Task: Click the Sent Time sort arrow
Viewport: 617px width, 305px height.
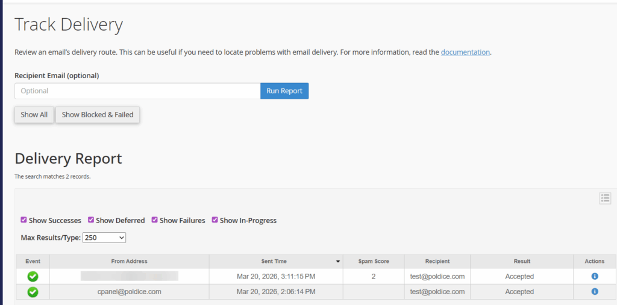Action: (x=338, y=262)
